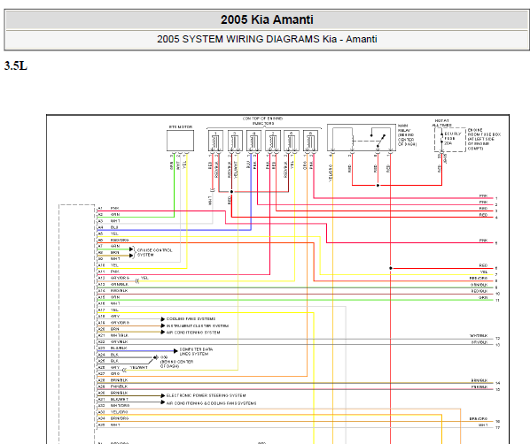The image size is (530, 444).
Task: Click the 'G09 (BEHIND CENTER OF DASH)' ground label
Action: [176, 362]
